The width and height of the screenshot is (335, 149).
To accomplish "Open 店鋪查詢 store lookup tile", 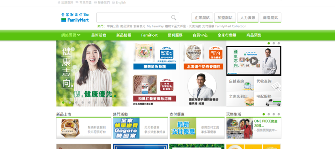I will point(240,84).
